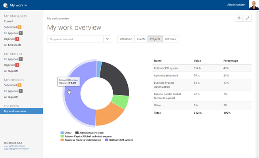Image resolution: width=259 pixels, height=158 pixels.
Task: Click the No period selected field
Action: tap(75, 39)
